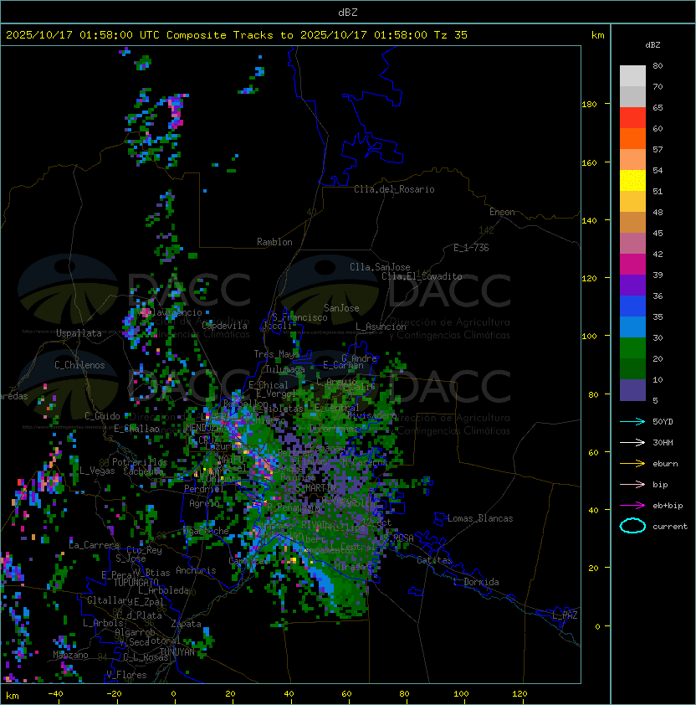Screen dimensions: 696x705
Task: Click the white 30HM arrow legend icon
Action: pyautogui.click(x=632, y=443)
